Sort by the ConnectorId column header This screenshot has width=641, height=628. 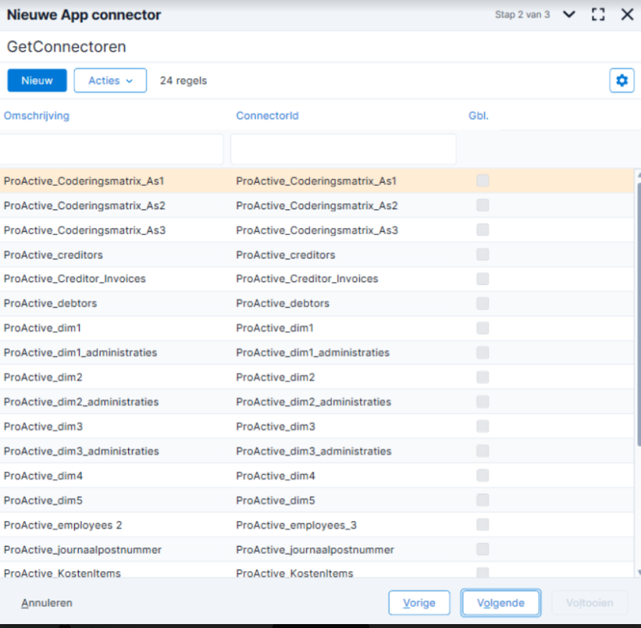[x=267, y=116]
